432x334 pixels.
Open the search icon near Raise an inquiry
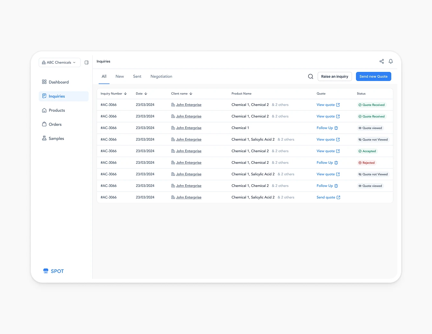pos(310,76)
